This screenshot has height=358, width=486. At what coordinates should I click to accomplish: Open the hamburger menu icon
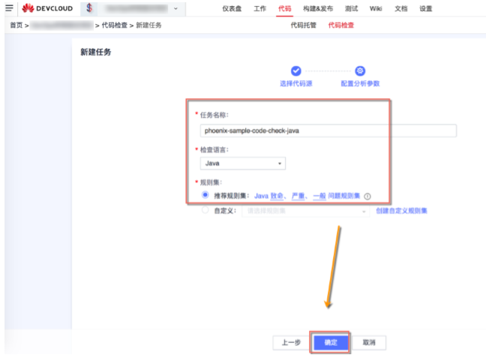point(9,8)
